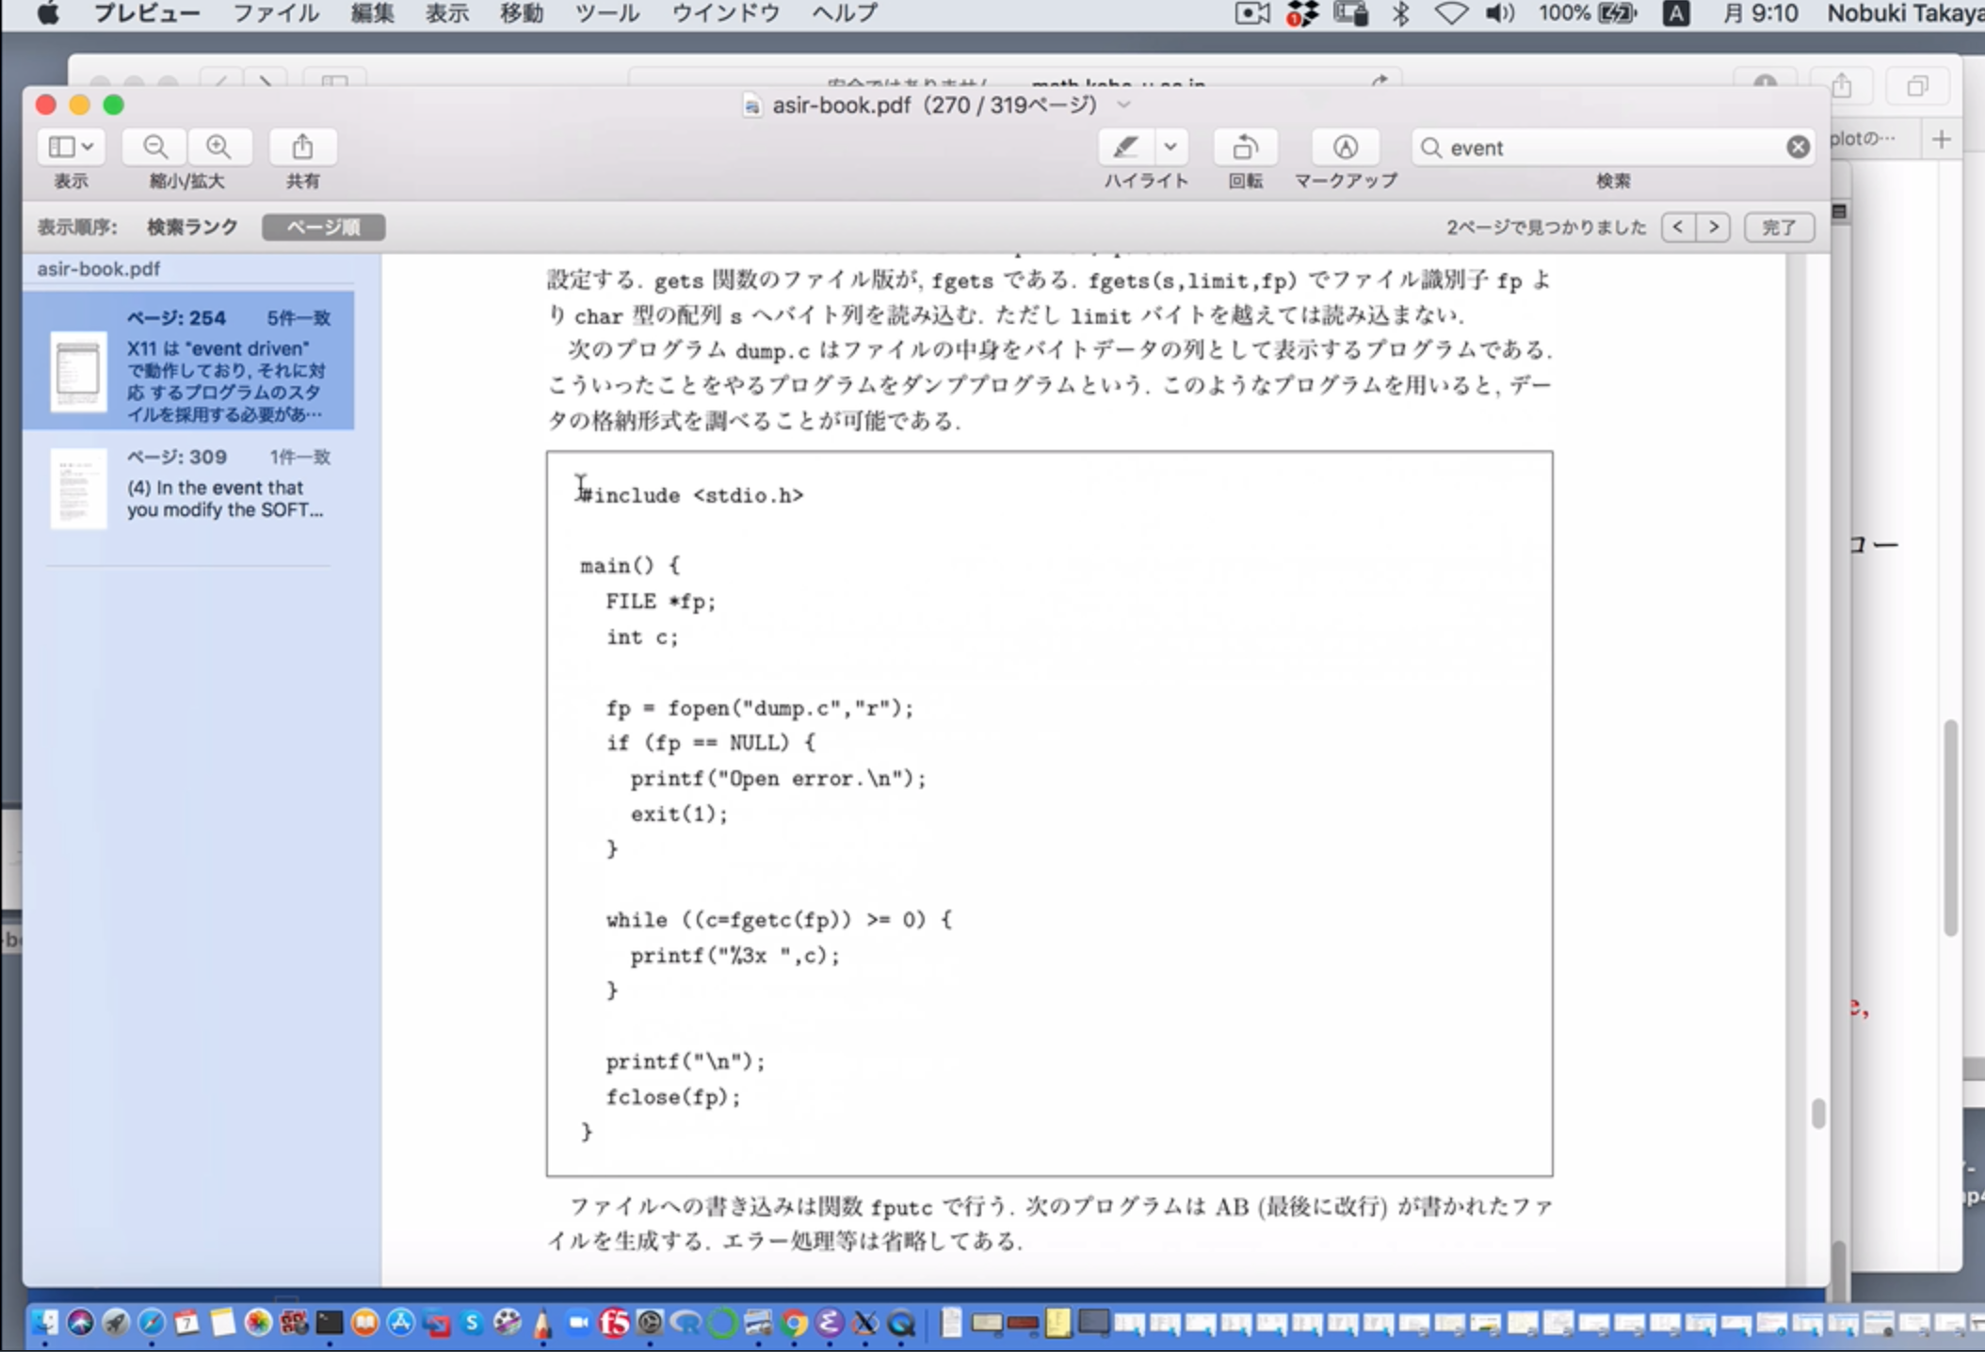The width and height of the screenshot is (1985, 1352).
Task: Open the 表示 menu in the menu bar
Action: pos(446,13)
